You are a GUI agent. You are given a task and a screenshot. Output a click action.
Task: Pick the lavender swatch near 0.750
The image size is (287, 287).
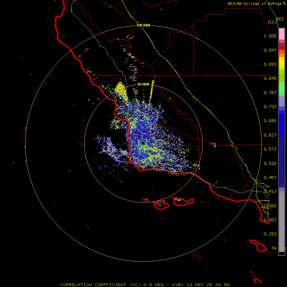tap(282, 101)
